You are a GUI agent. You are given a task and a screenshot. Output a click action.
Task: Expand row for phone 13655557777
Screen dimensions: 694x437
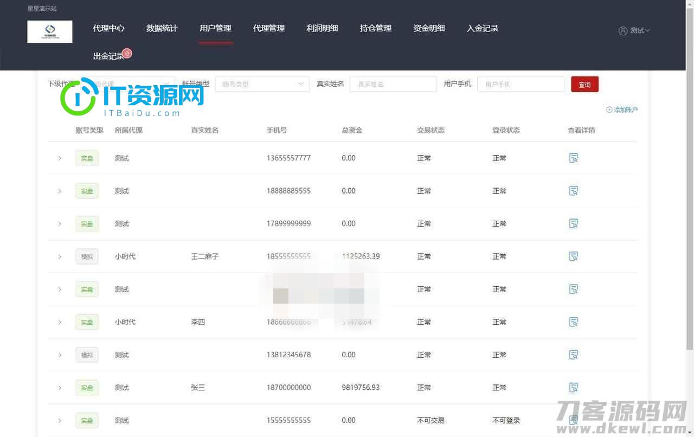60,158
